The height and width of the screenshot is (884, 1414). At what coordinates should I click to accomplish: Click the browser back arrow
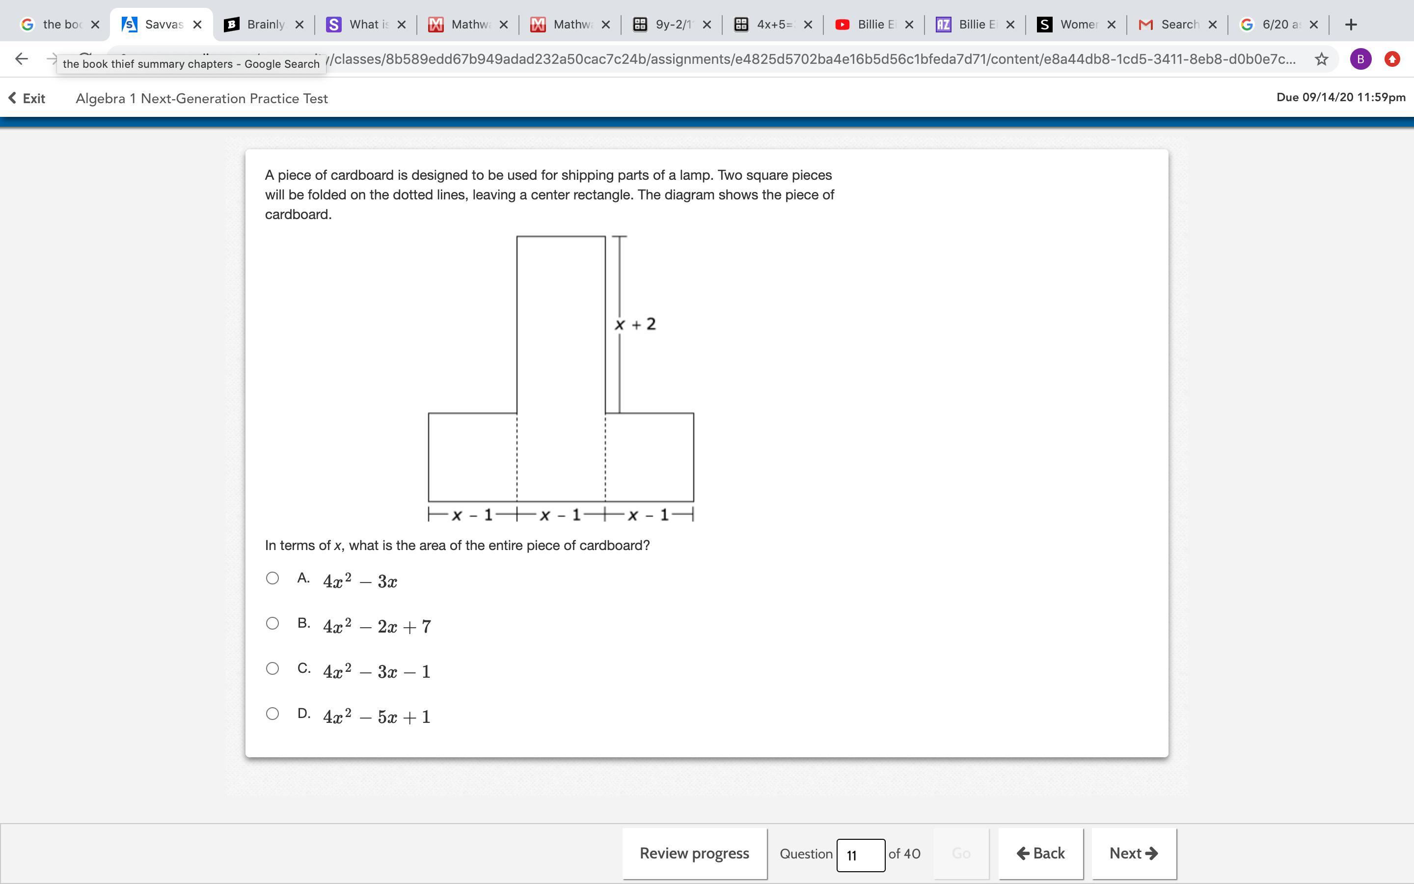click(22, 59)
